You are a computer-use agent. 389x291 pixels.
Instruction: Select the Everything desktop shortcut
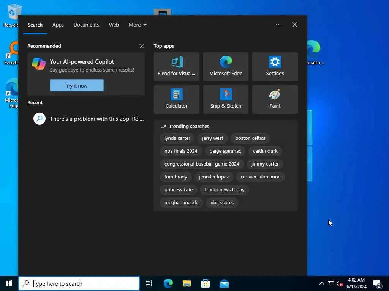click(x=11, y=53)
